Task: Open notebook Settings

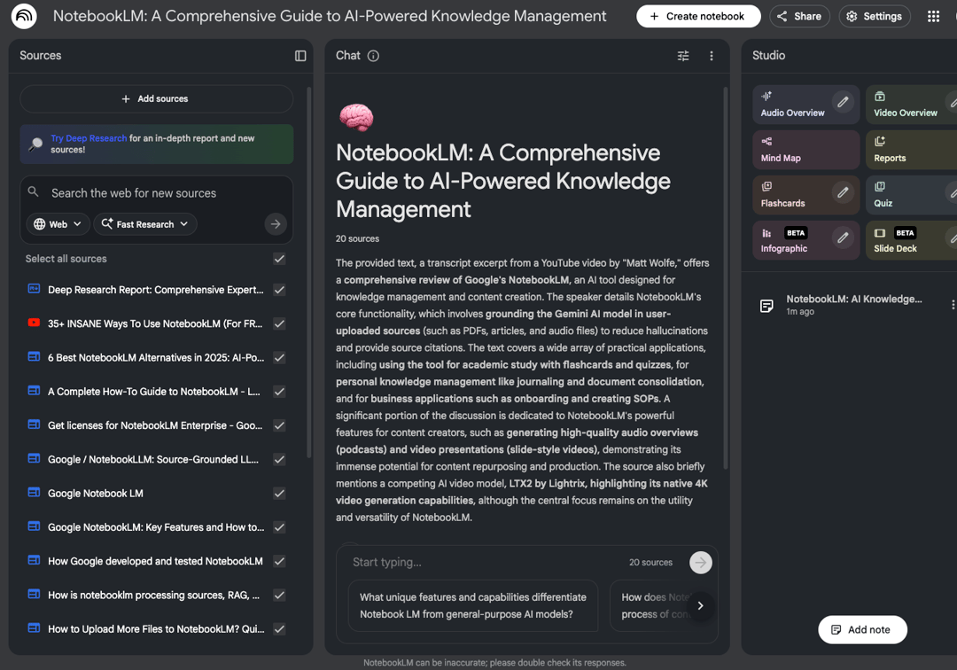Action: tap(874, 16)
